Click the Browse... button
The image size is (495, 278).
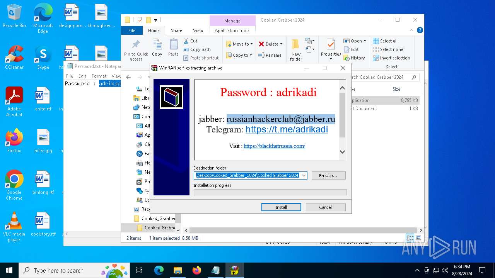coord(328,175)
